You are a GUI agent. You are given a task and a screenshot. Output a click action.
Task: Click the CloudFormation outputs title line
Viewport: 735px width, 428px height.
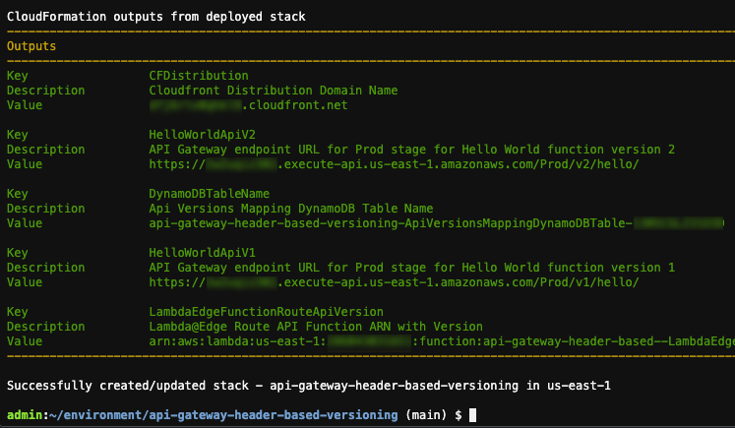(156, 17)
